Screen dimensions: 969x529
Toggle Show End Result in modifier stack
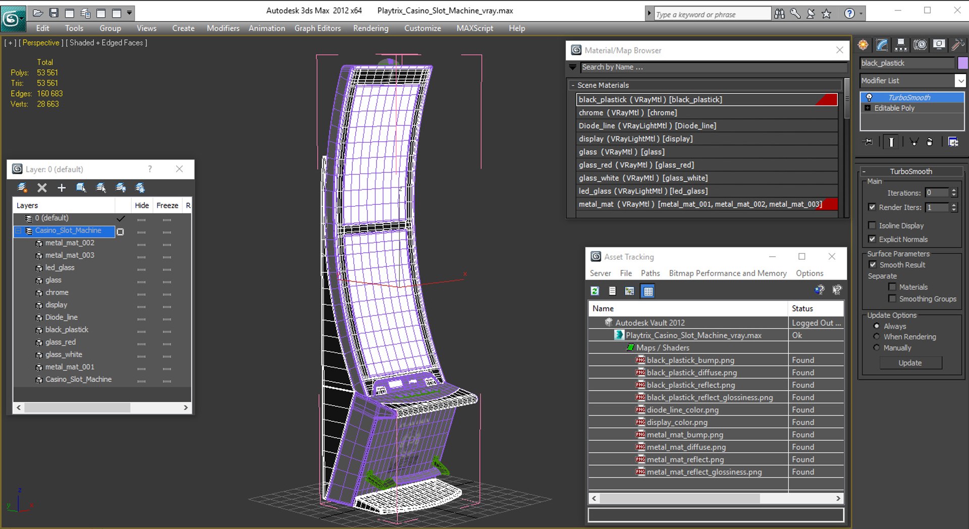pyautogui.click(x=891, y=142)
